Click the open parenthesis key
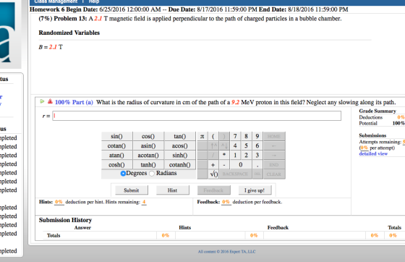The width and height of the screenshot is (405, 262). (x=213, y=136)
